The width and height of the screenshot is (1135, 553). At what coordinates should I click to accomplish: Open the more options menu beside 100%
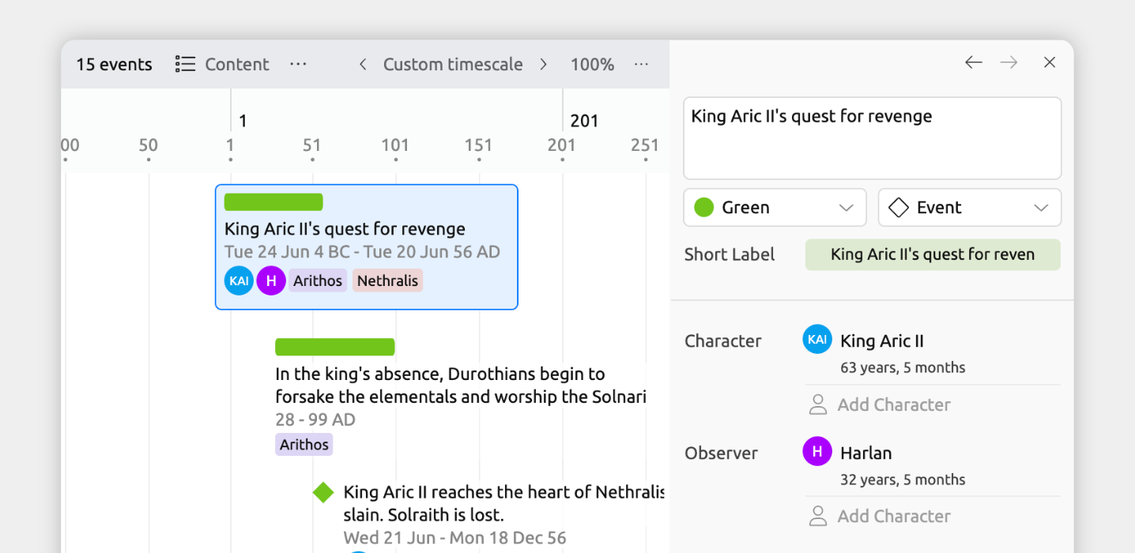(641, 64)
